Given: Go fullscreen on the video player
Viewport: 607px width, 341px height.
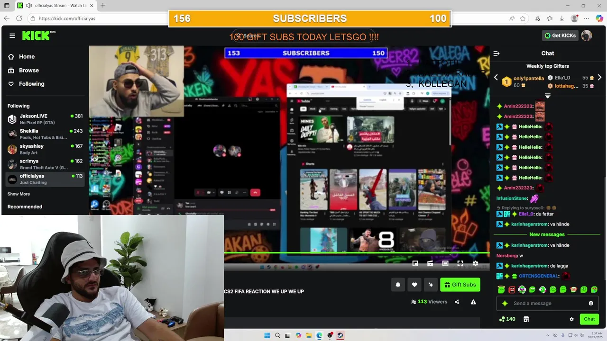Looking at the screenshot, I should pos(460,263).
